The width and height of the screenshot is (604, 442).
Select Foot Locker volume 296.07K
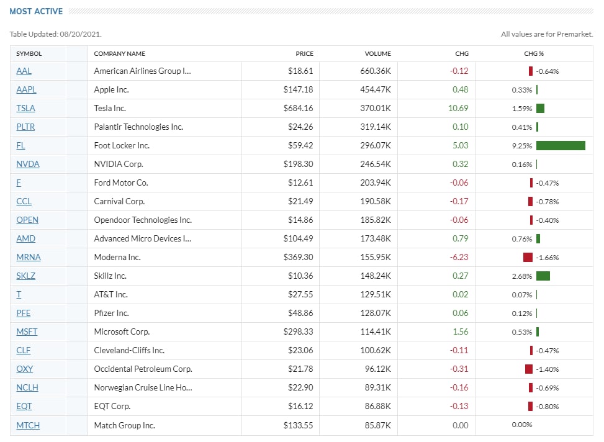pyautogui.click(x=376, y=145)
